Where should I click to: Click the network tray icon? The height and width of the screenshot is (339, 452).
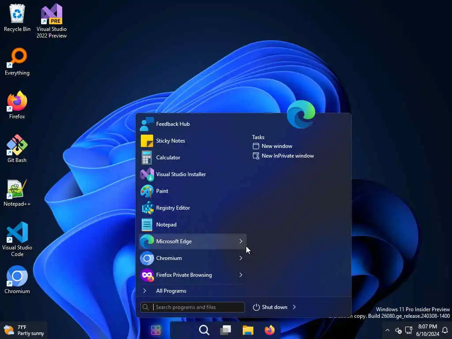409,330
